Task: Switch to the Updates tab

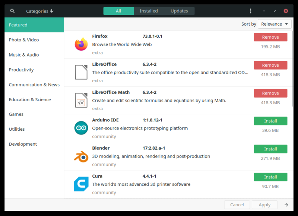Action: (179, 11)
